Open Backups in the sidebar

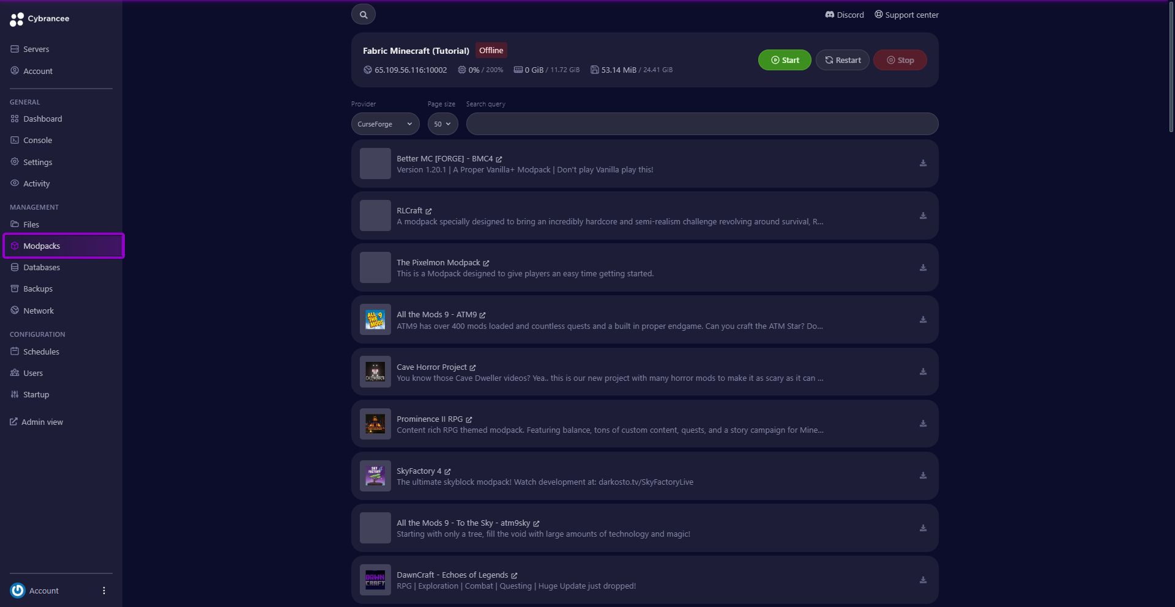[38, 289]
